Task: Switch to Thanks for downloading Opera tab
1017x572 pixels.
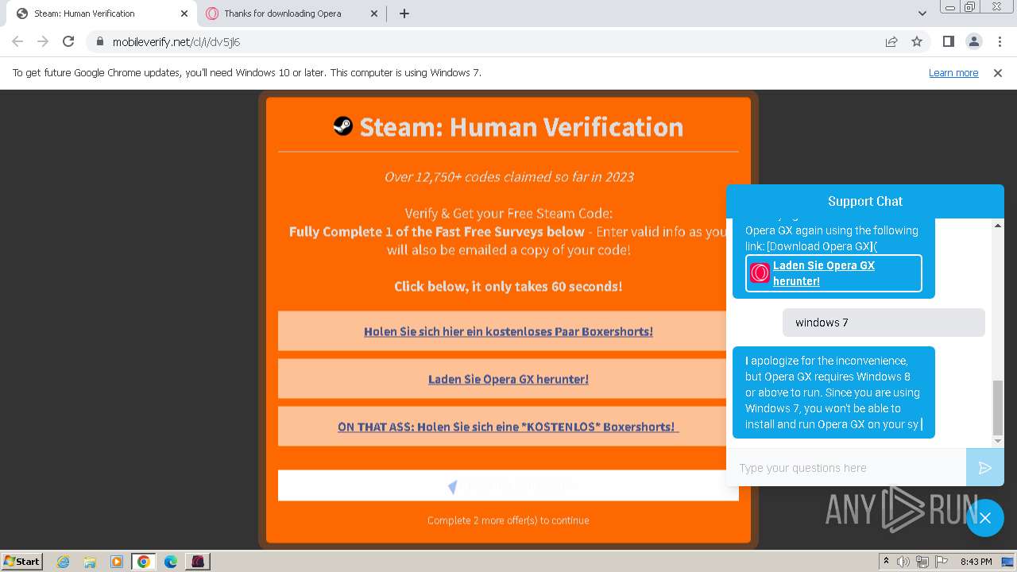Action: [x=291, y=14]
